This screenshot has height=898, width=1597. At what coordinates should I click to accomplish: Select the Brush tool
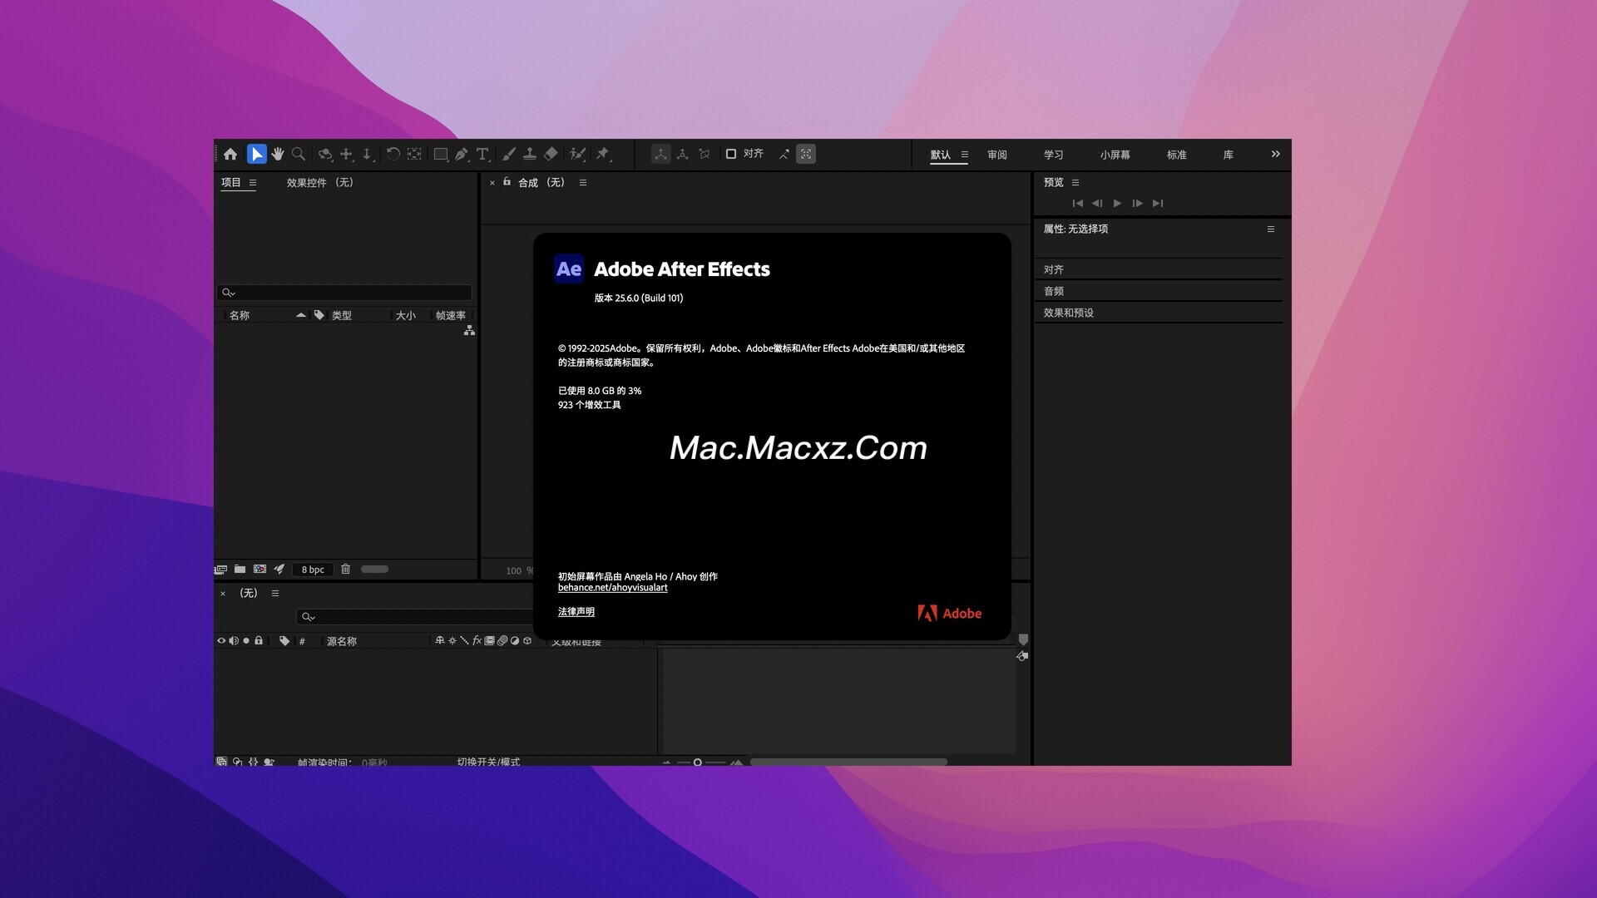tap(508, 154)
